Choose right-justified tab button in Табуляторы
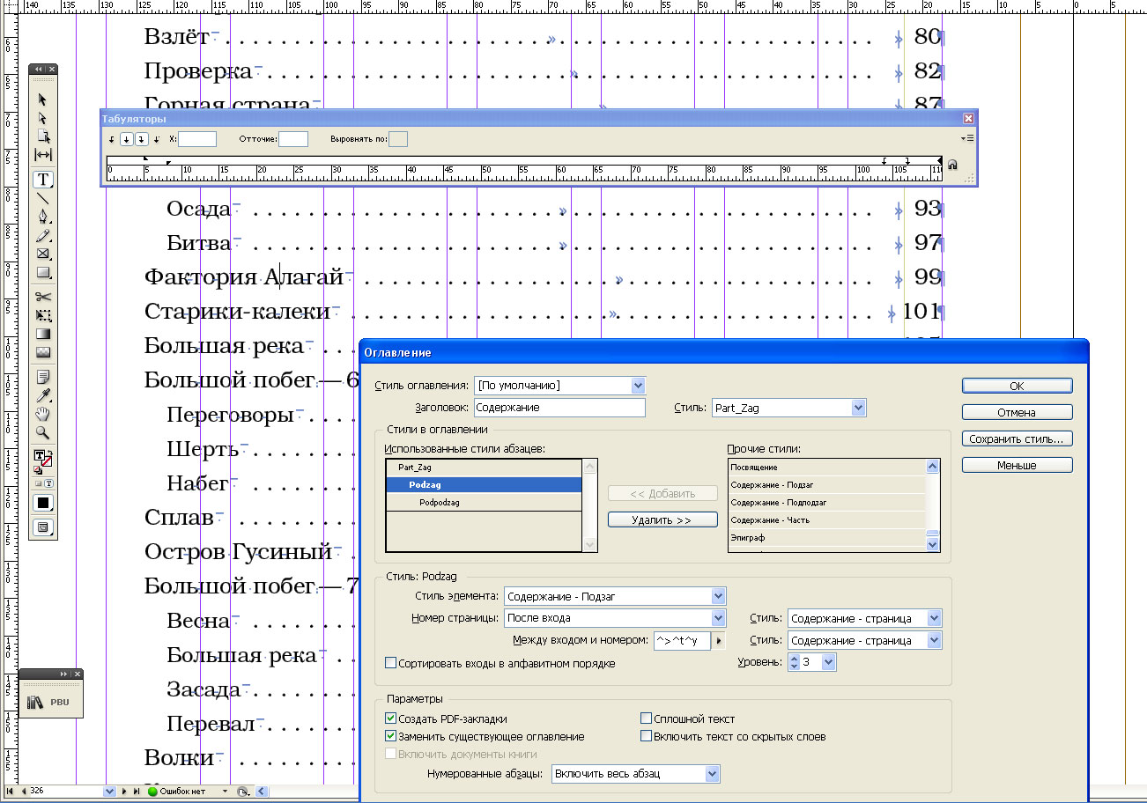This screenshot has width=1147, height=803. pos(141,139)
